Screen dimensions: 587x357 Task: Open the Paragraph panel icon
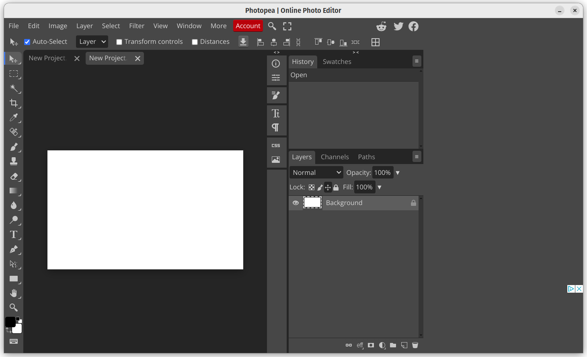click(x=276, y=127)
